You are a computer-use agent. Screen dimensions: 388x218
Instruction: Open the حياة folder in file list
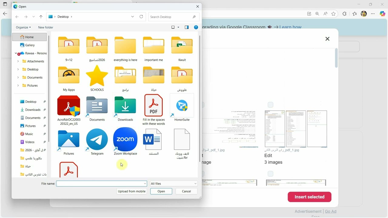[x=154, y=78]
